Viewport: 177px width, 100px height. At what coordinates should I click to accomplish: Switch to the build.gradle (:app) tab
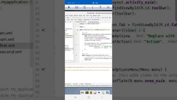click(x=80, y=22)
